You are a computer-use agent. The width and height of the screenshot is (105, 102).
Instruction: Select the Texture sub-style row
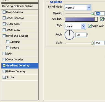point(20,48)
